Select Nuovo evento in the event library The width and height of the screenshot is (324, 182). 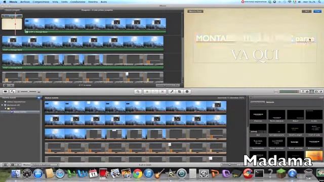(20, 112)
